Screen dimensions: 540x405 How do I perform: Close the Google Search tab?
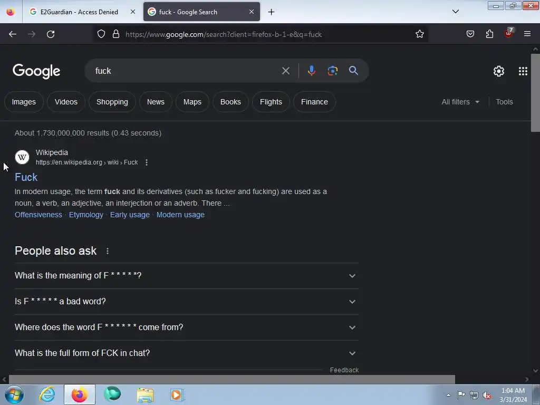[252, 12]
